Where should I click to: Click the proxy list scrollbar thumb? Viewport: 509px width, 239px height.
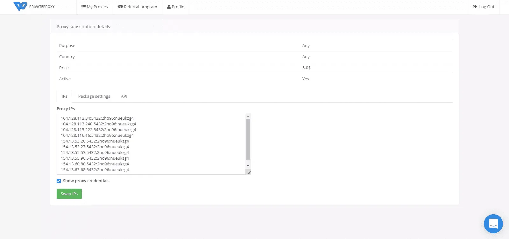(x=248, y=139)
